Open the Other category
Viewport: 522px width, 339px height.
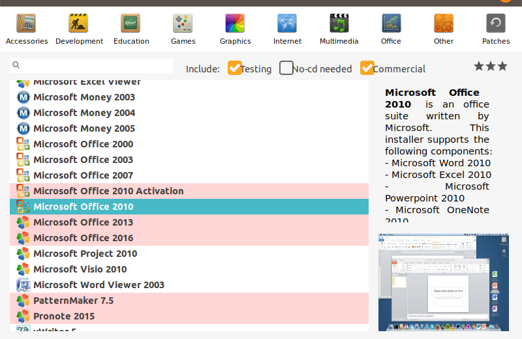[x=444, y=29]
